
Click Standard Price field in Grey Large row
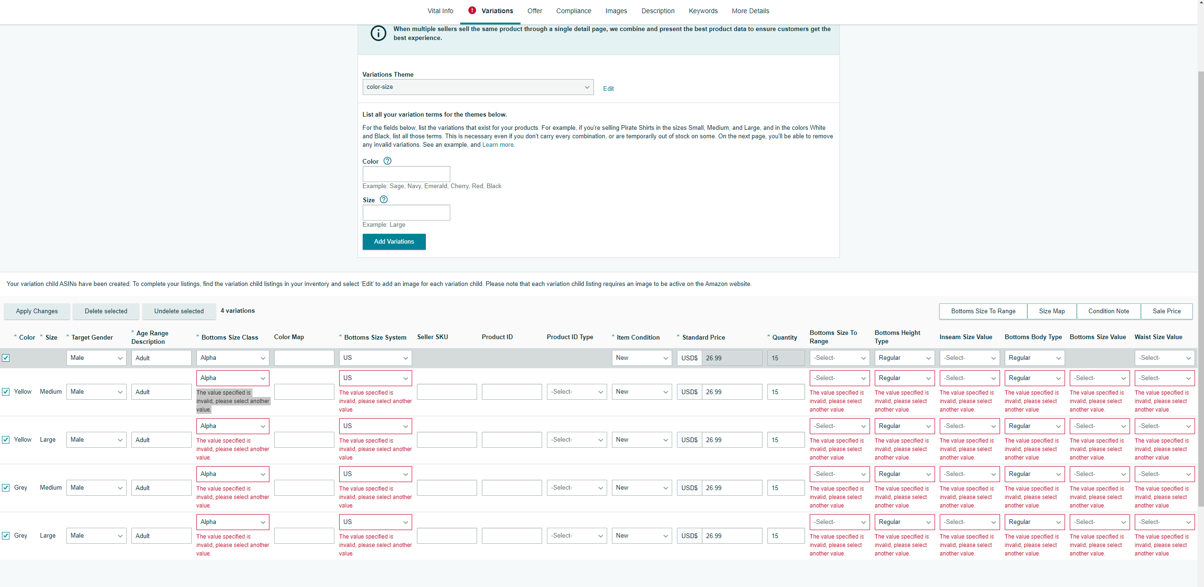[732, 536]
